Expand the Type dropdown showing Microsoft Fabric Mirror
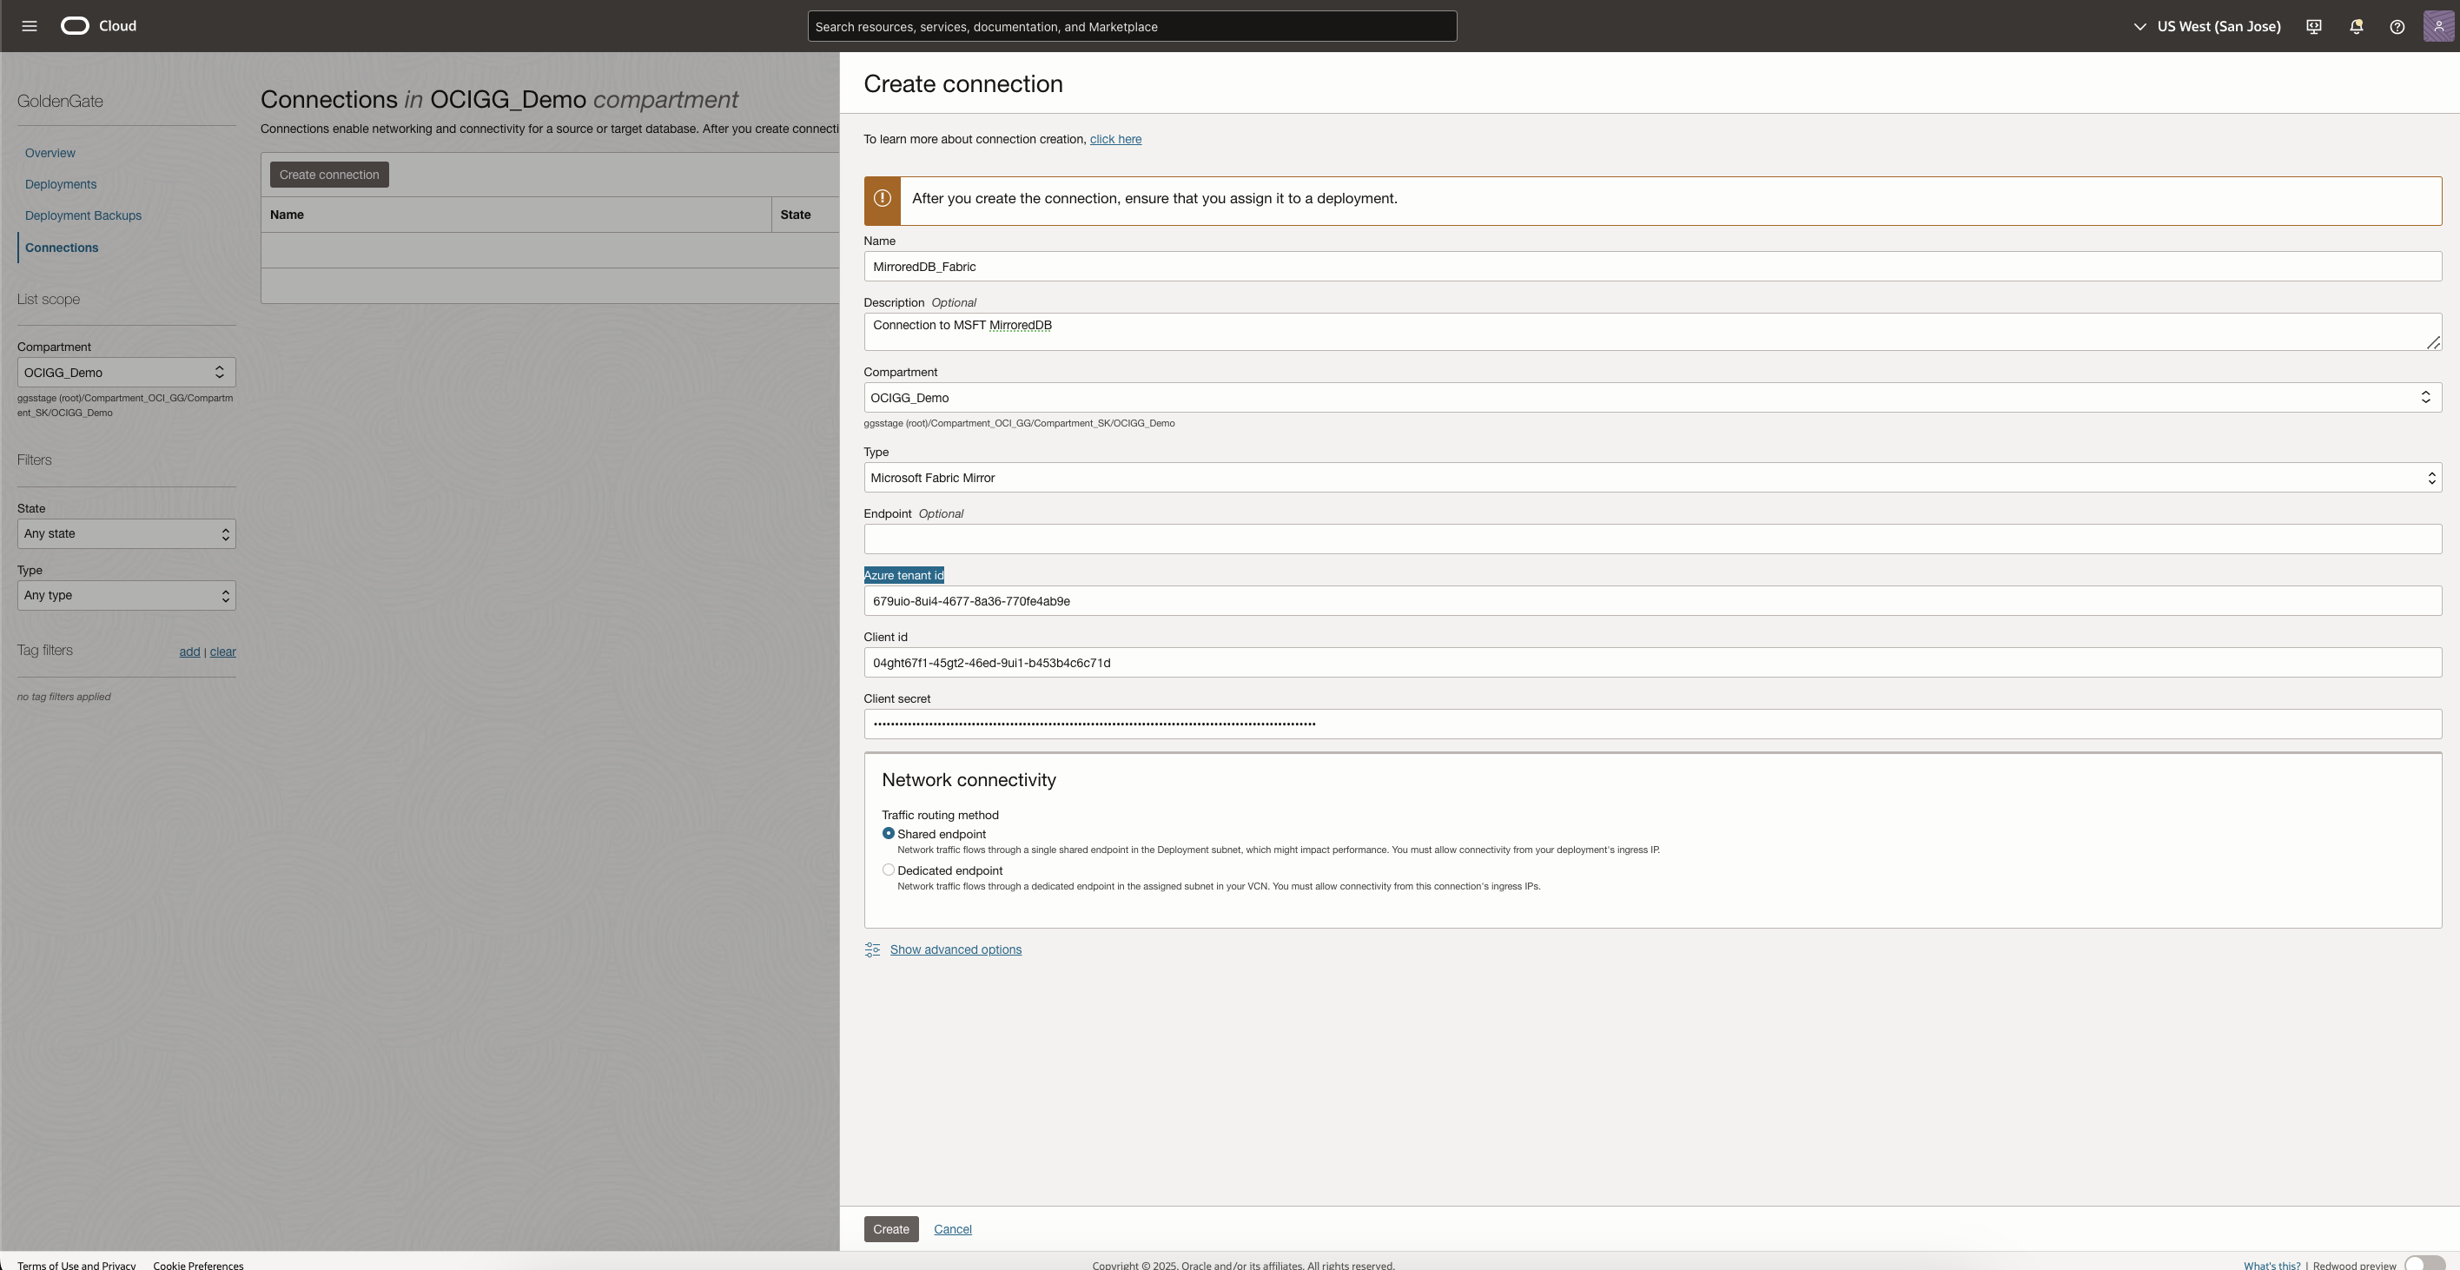 (x=1652, y=478)
